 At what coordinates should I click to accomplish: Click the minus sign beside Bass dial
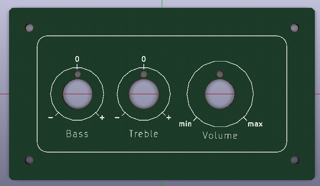[51, 117]
